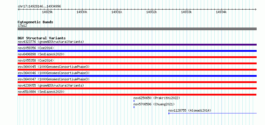Click the 14932k ruler tick label
The image size is (265, 125).
(152, 12)
